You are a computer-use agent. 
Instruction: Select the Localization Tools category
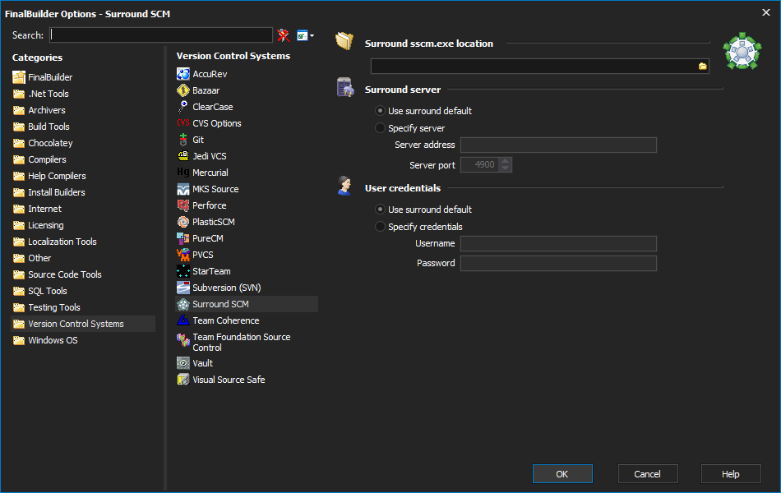click(x=62, y=242)
